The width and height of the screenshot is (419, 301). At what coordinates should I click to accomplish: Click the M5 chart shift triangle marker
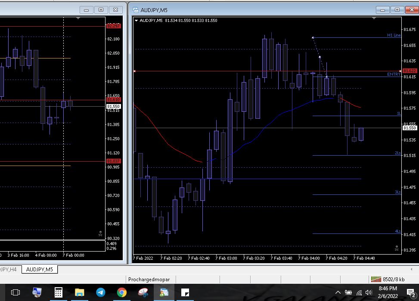point(374,18)
